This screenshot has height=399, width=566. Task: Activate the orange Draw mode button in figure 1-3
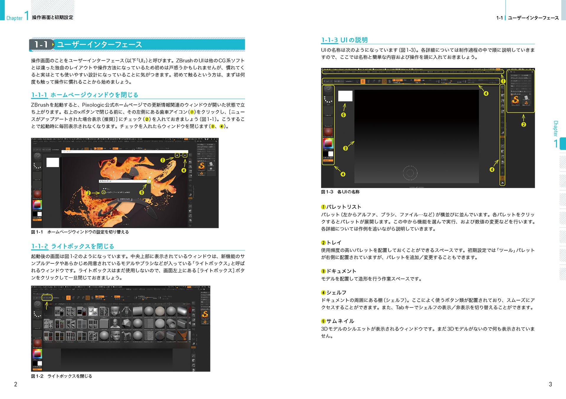pos(363,81)
